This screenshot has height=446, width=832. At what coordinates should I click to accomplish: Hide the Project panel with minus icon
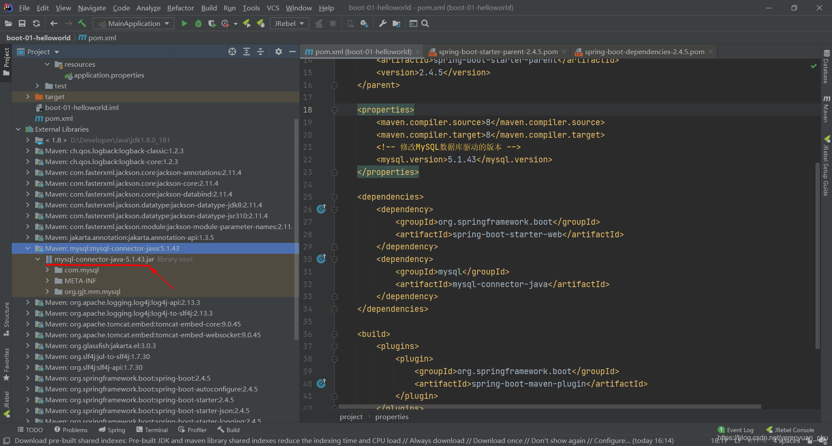[292, 52]
